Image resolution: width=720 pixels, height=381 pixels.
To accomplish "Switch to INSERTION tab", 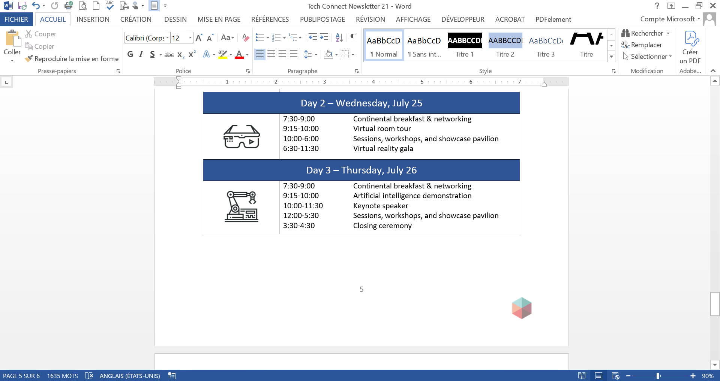I will (x=93, y=19).
